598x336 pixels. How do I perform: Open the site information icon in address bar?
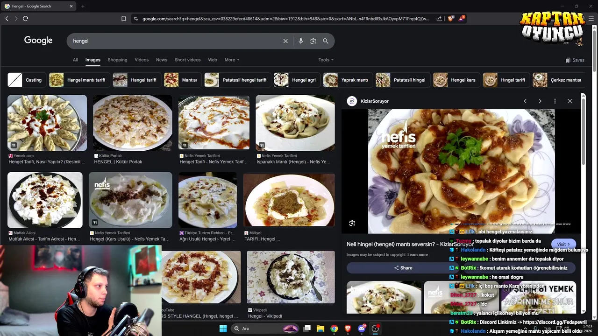click(135, 19)
